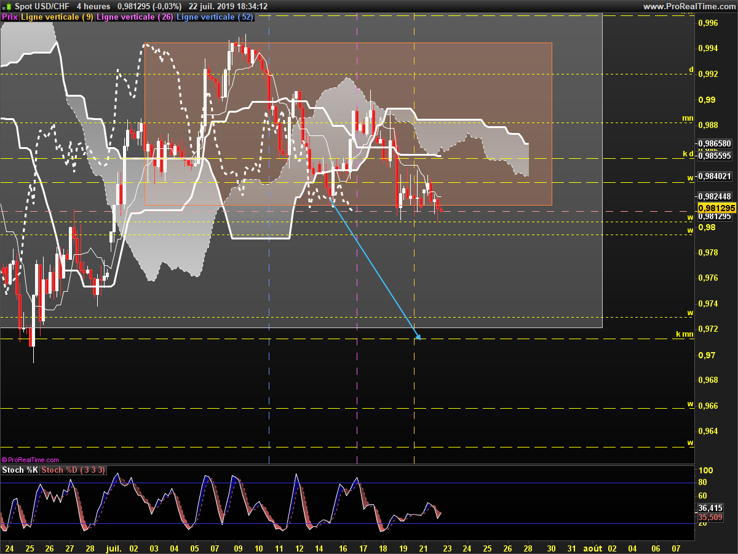Click the 0,972 price axis label
The width and height of the screenshot is (738, 554).
point(708,329)
